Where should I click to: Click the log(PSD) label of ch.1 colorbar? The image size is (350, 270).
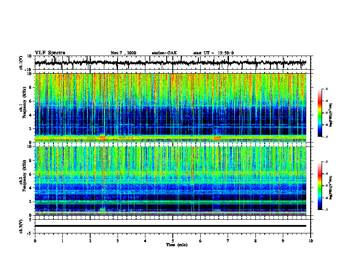[x=331, y=115]
